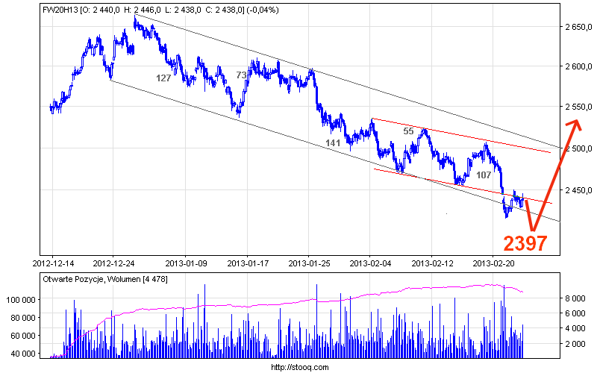This screenshot has width=597, height=373.
Task: Click the 8 000 volume axis label
Action: 575,298
